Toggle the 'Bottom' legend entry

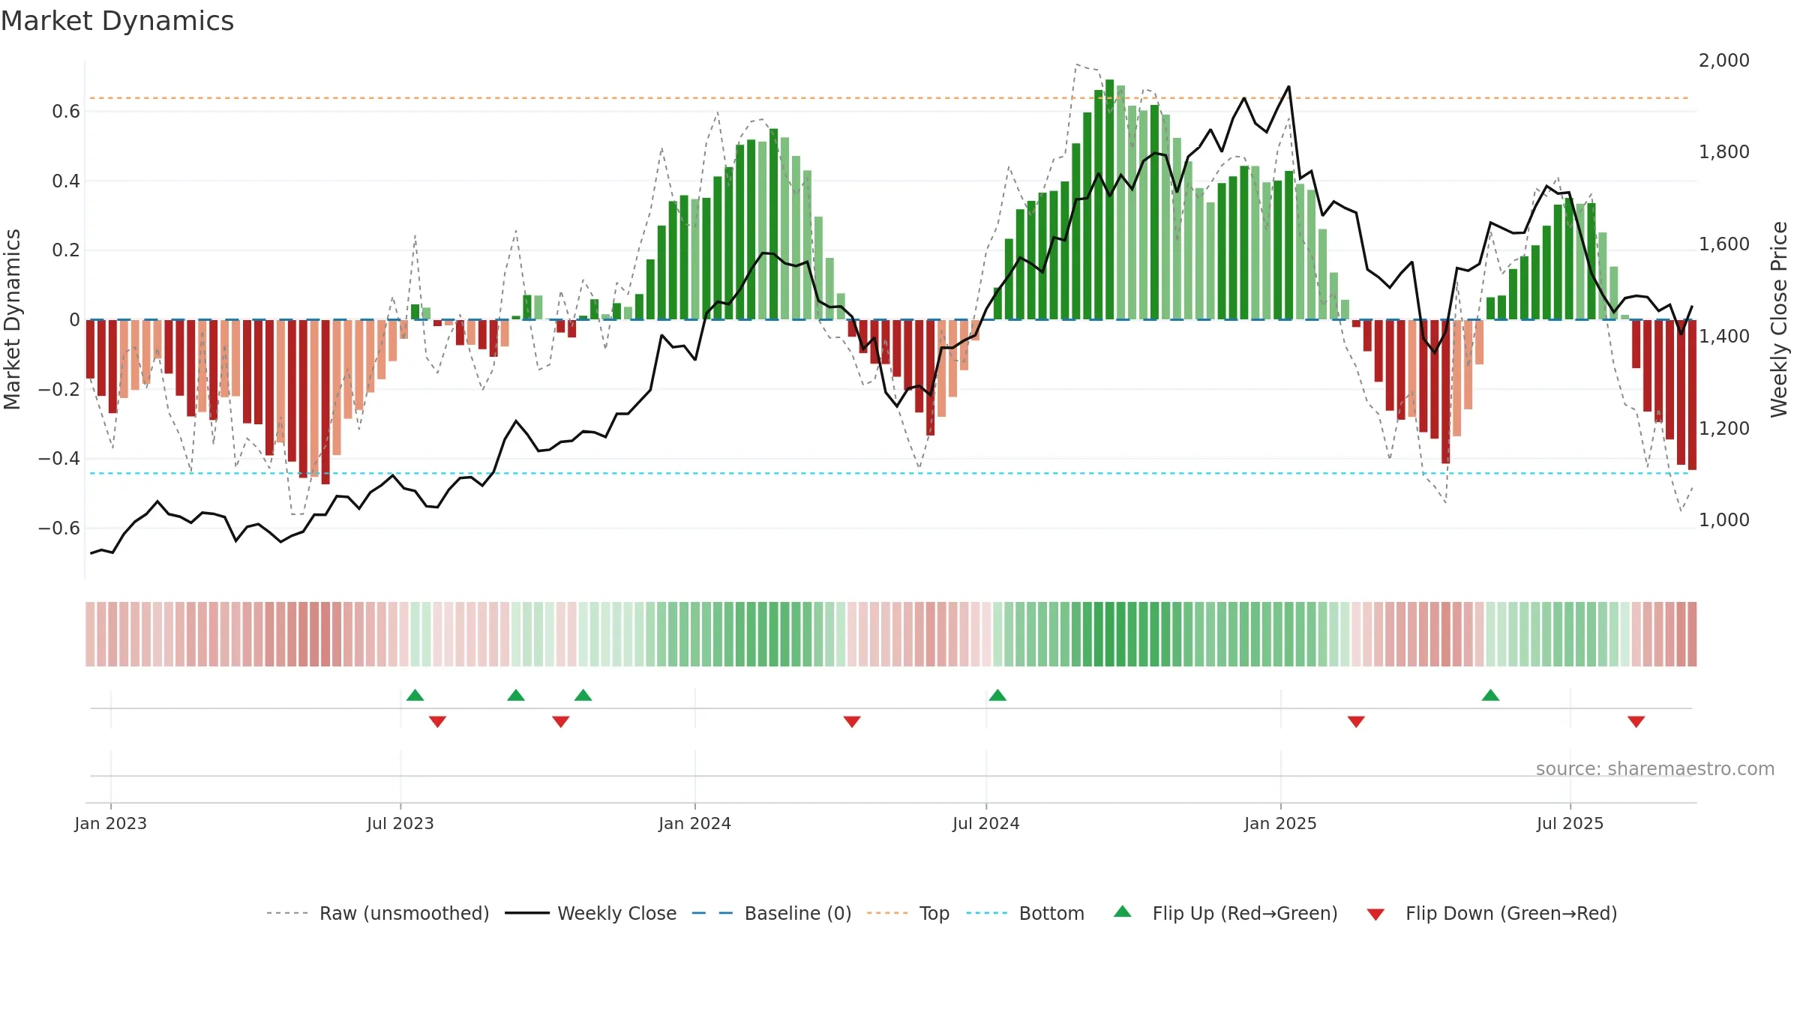pyautogui.click(x=1025, y=913)
